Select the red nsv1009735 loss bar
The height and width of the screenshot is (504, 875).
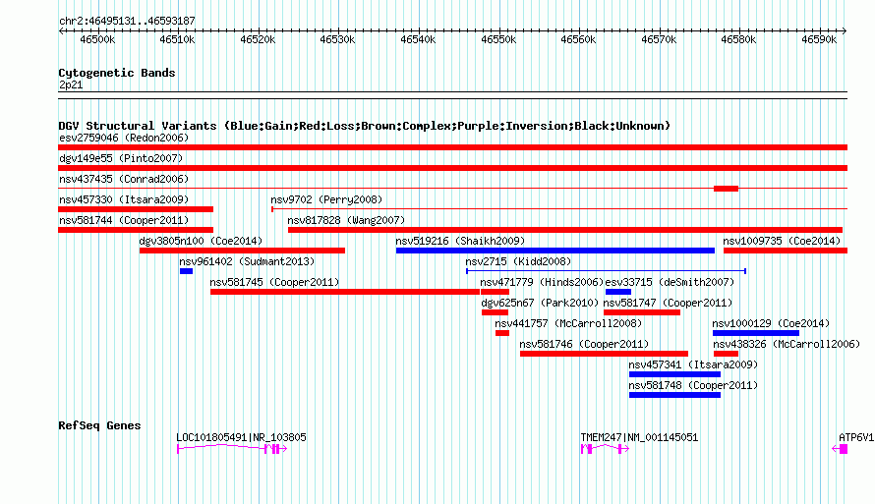click(786, 251)
